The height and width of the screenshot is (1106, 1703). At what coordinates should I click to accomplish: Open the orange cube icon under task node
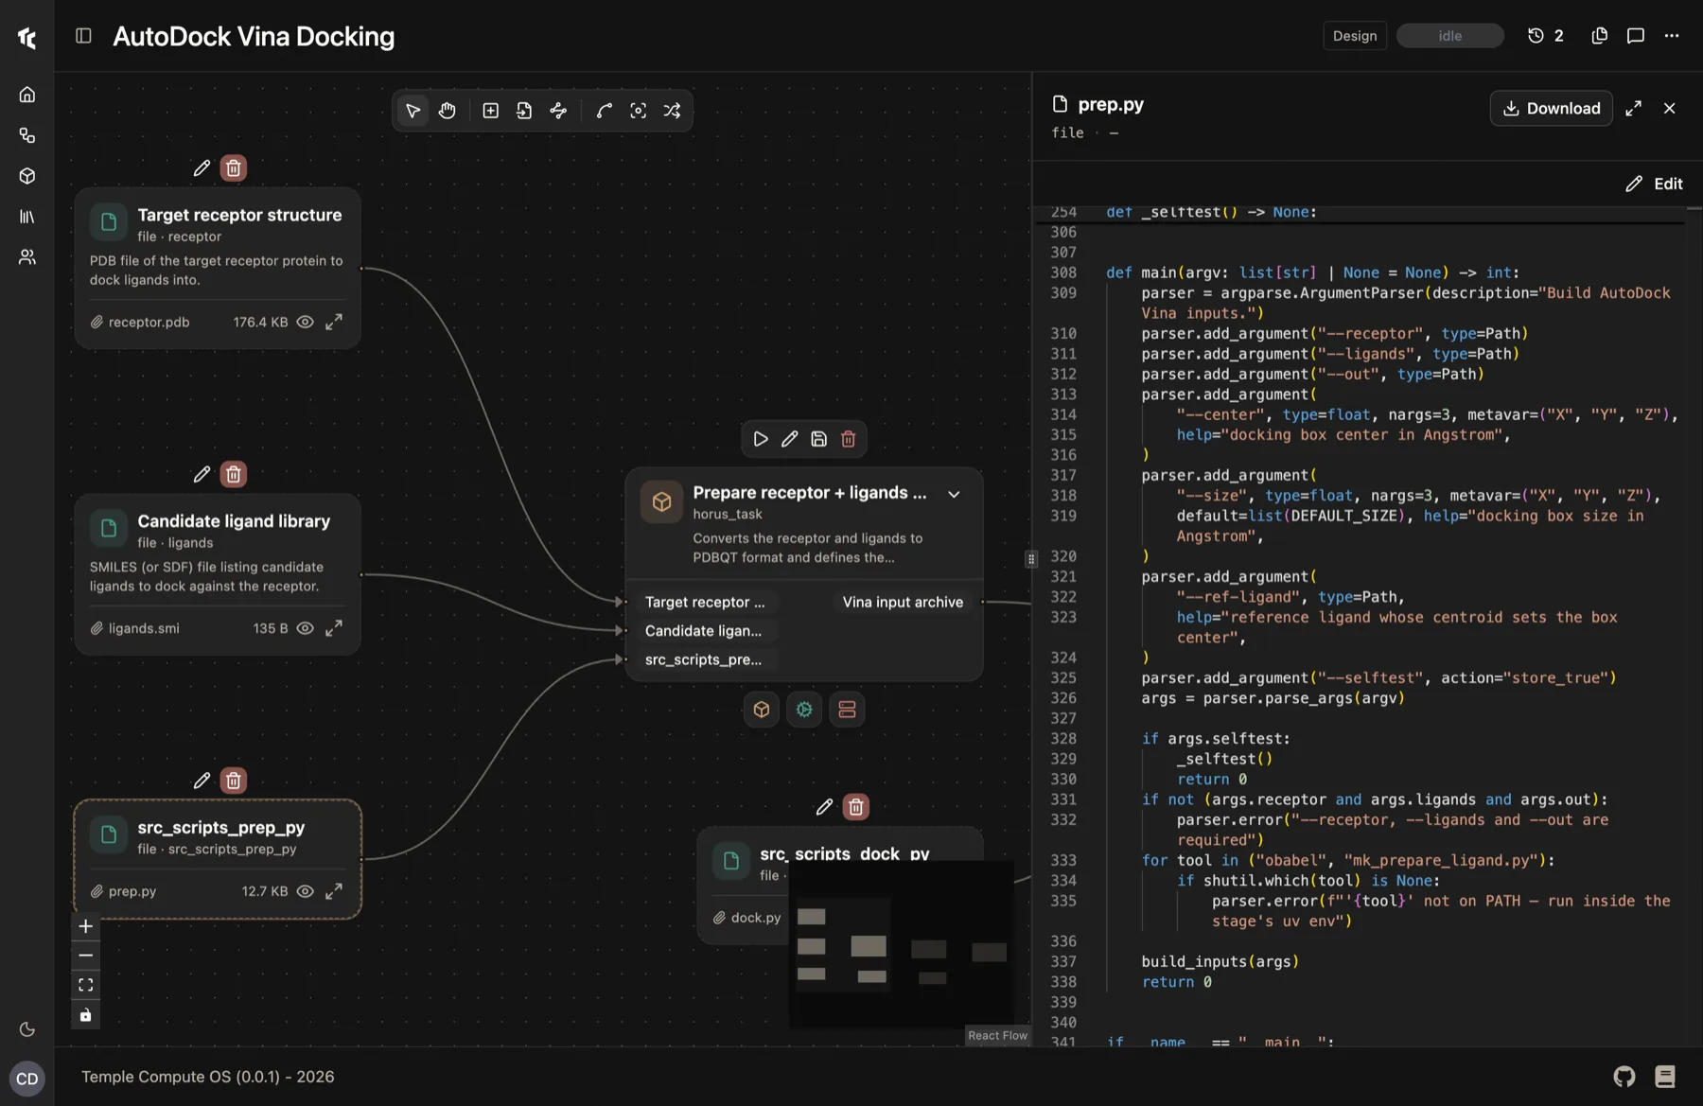(x=762, y=710)
